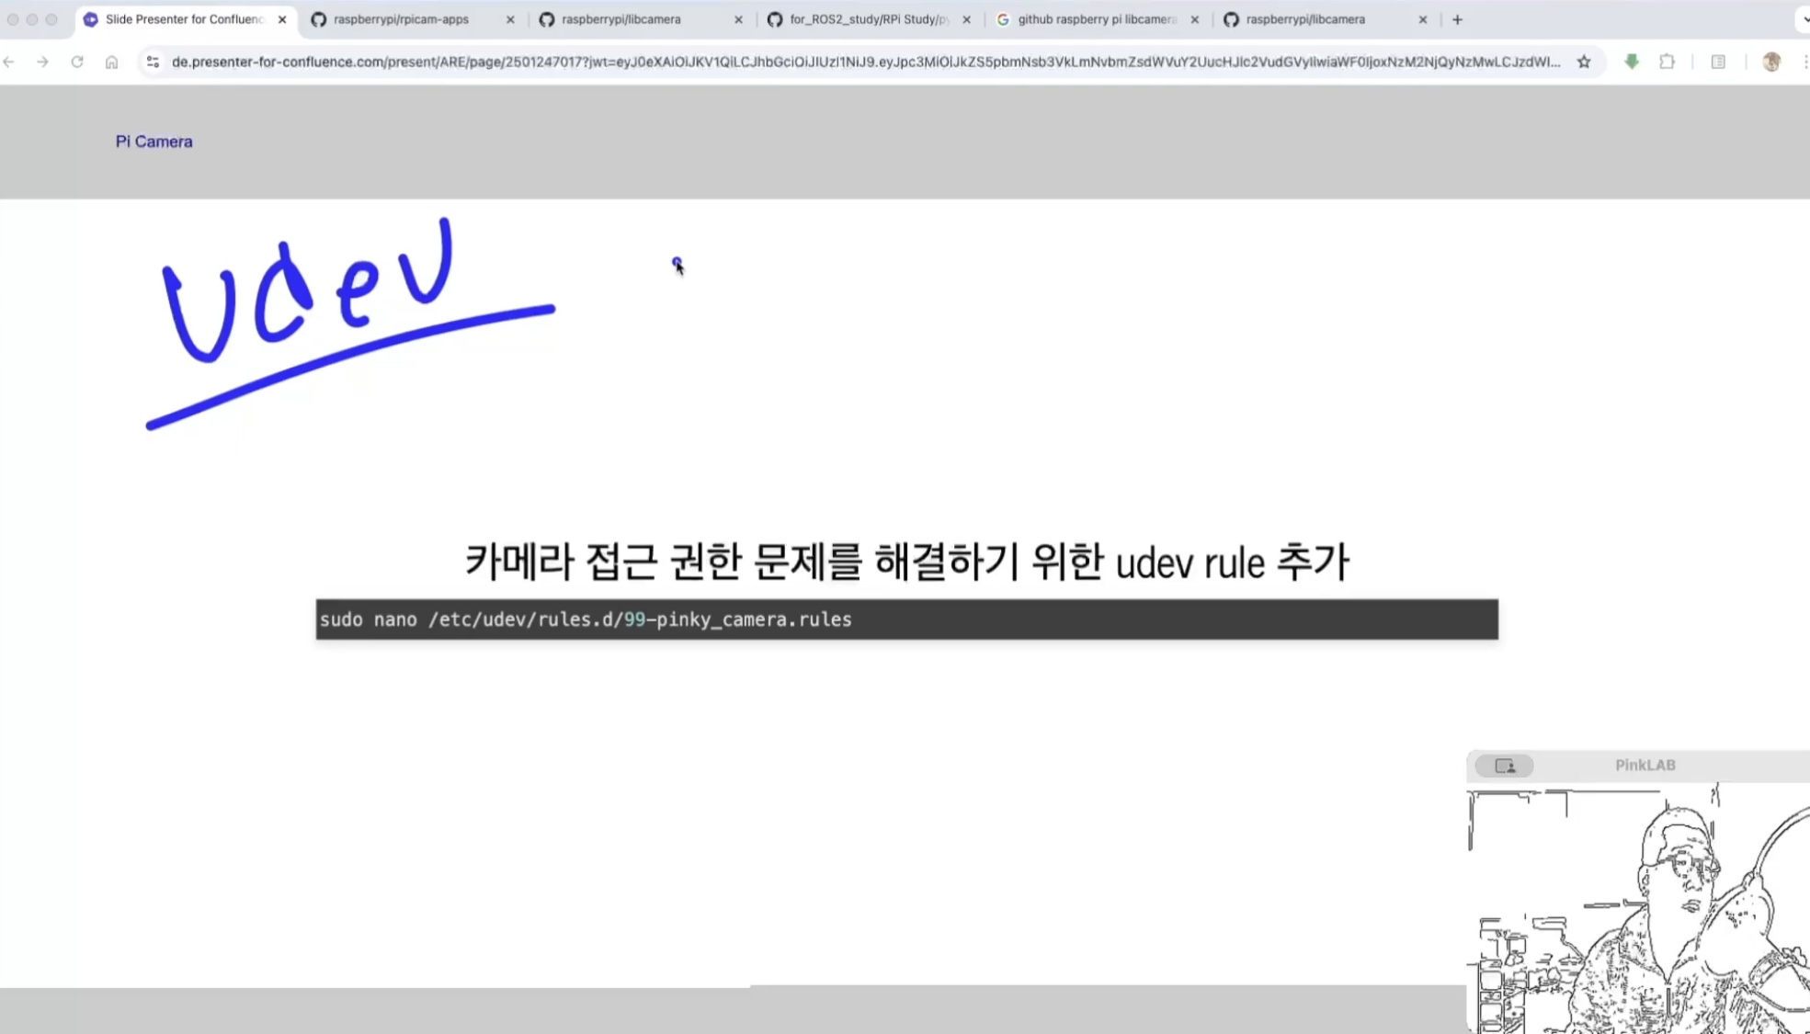This screenshot has width=1810, height=1034.
Task: Open the browser home page
Action: click(111, 62)
